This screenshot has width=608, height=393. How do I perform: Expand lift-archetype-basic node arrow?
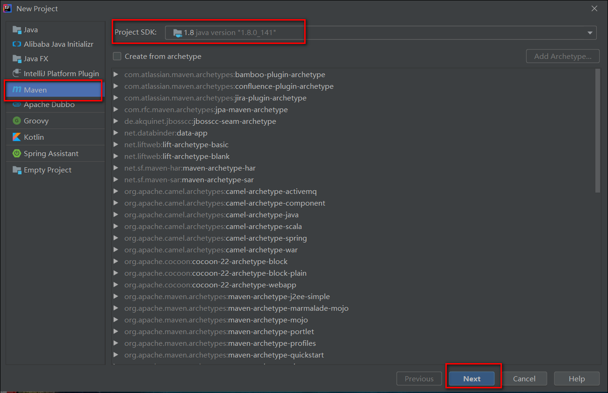(x=116, y=145)
